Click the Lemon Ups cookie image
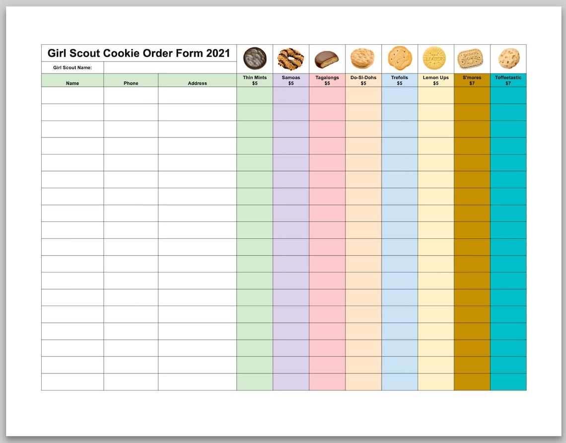The width and height of the screenshot is (566, 443). (435, 58)
